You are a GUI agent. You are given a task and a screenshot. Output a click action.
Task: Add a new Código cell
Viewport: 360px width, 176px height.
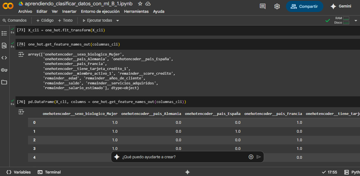click(45, 20)
